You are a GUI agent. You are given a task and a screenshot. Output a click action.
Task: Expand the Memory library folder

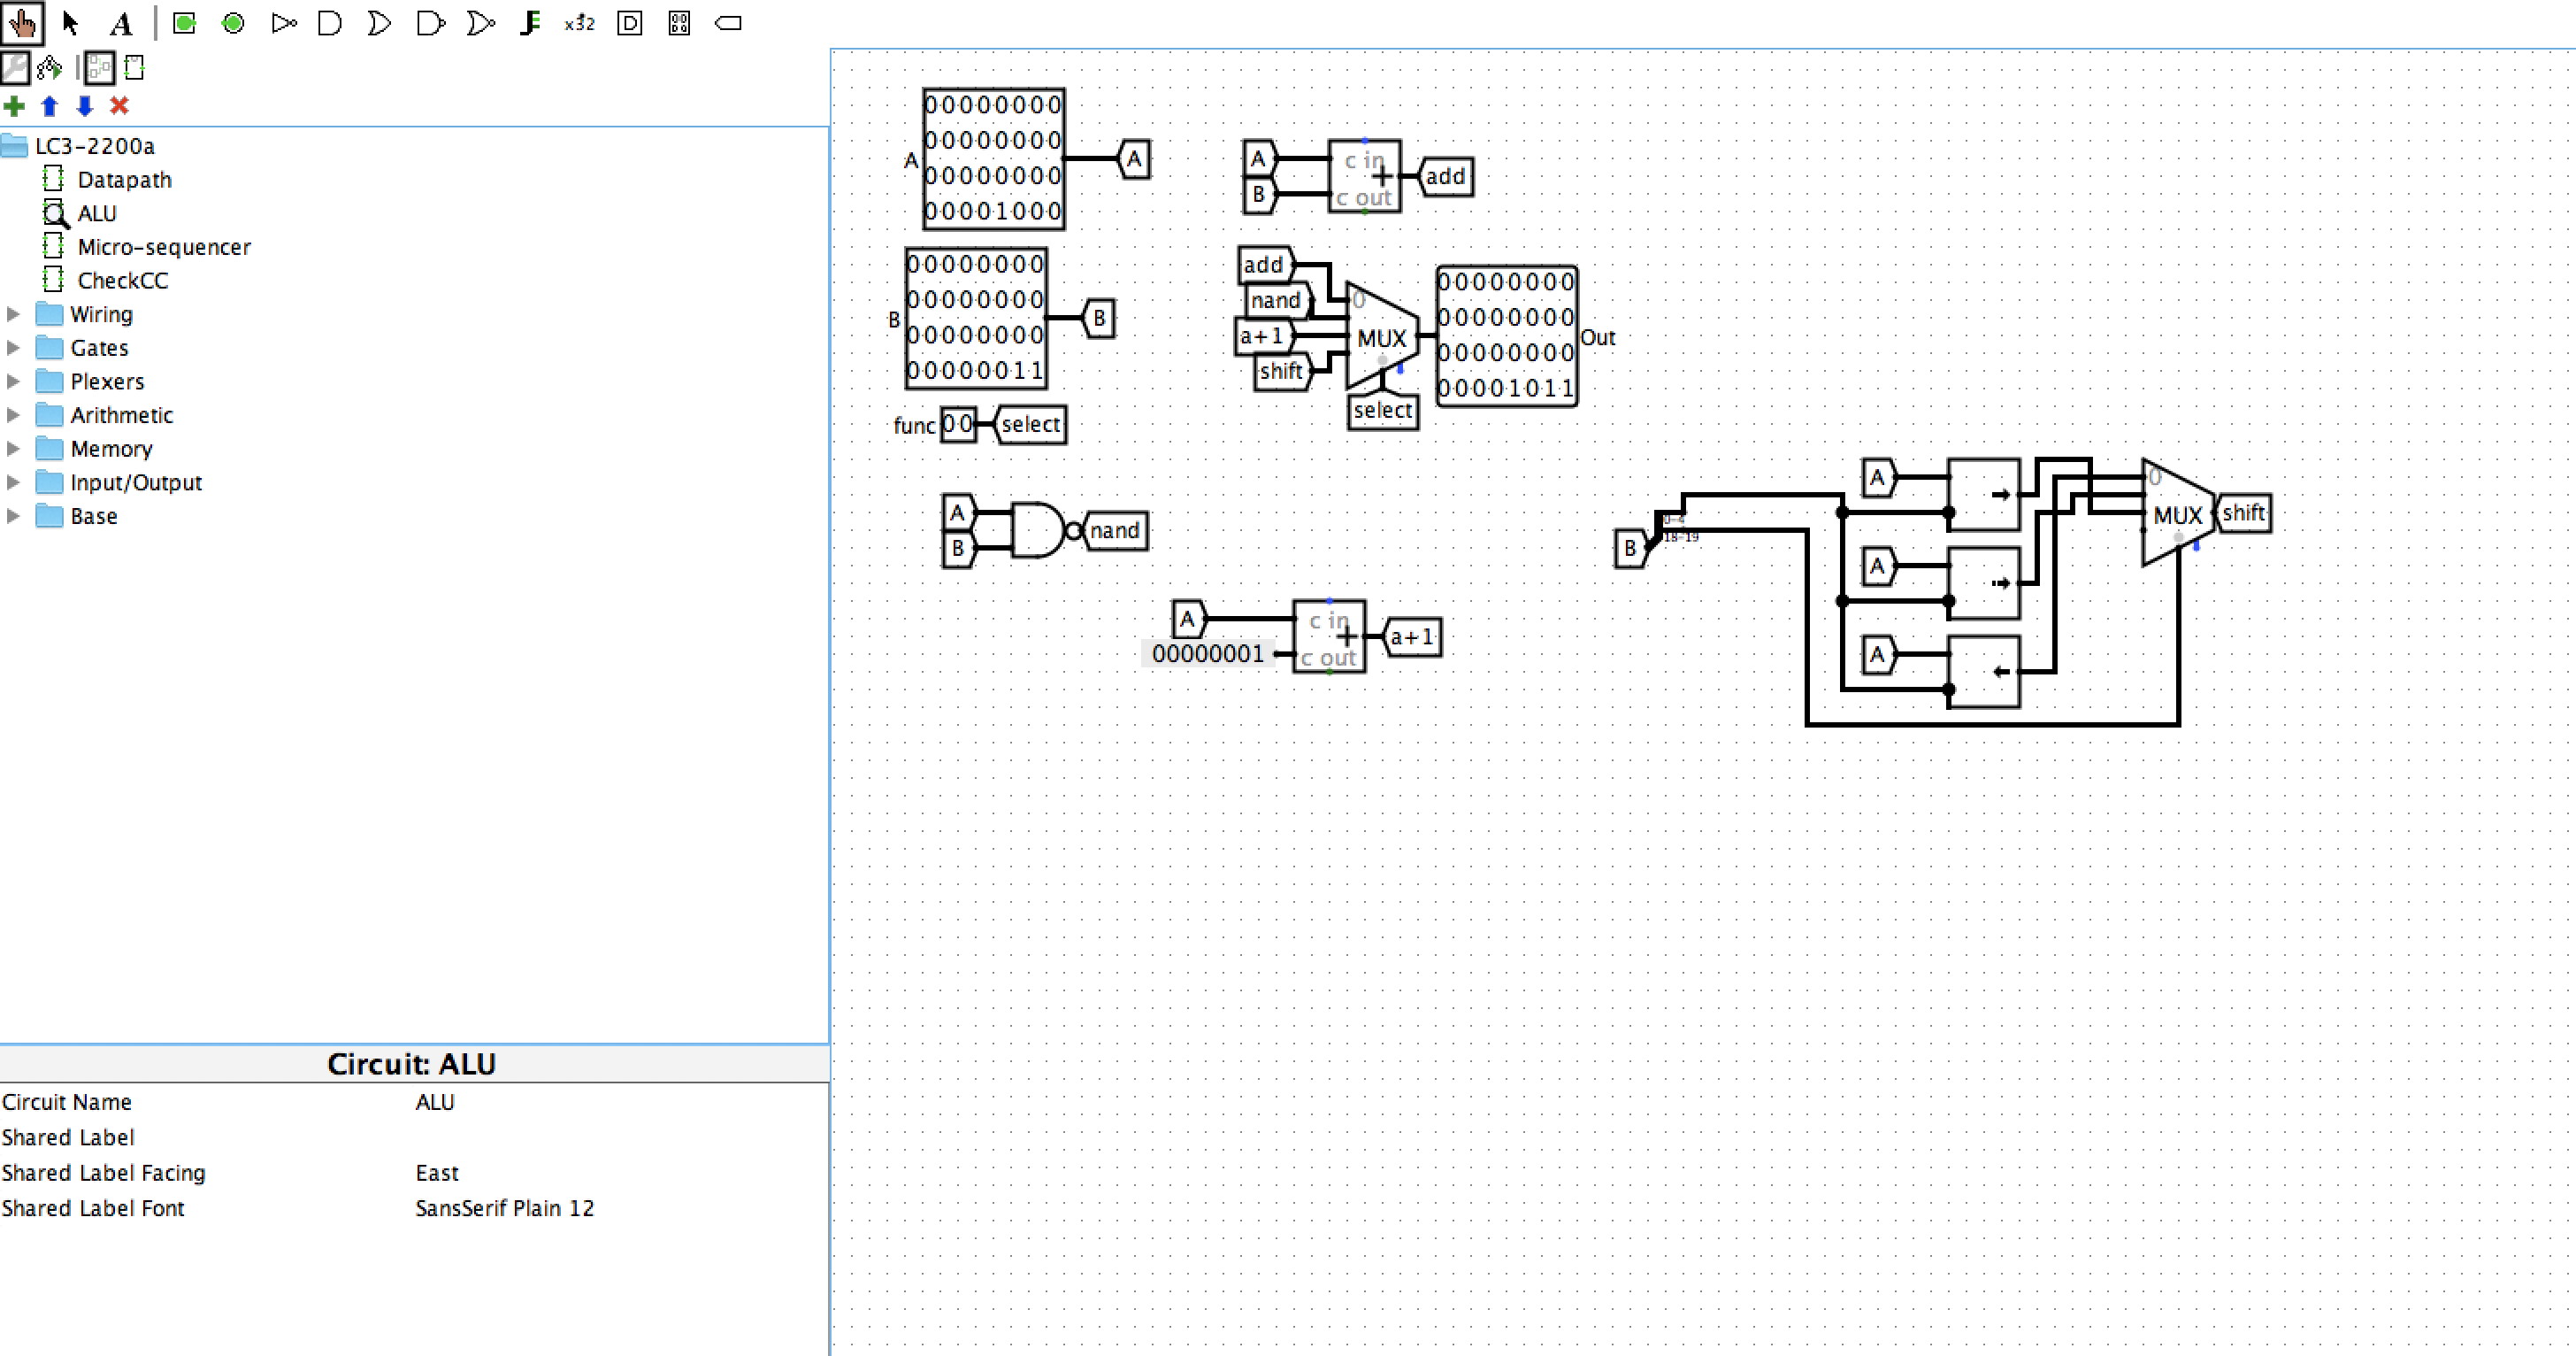13,450
